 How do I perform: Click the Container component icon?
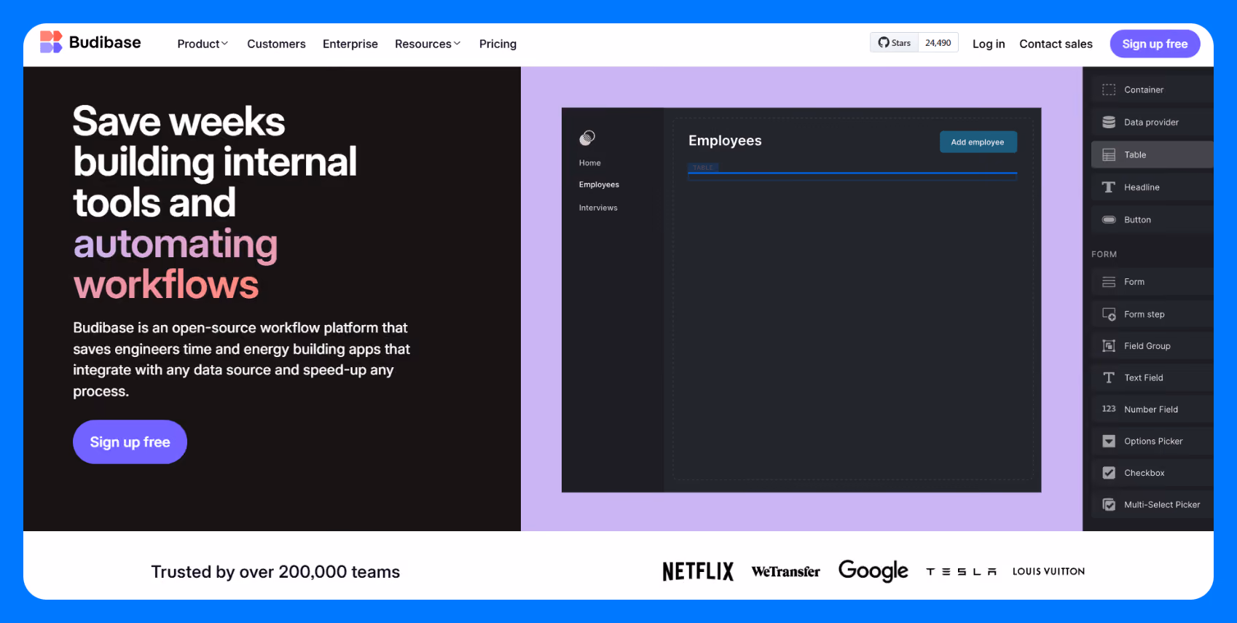click(x=1109, y=90)
